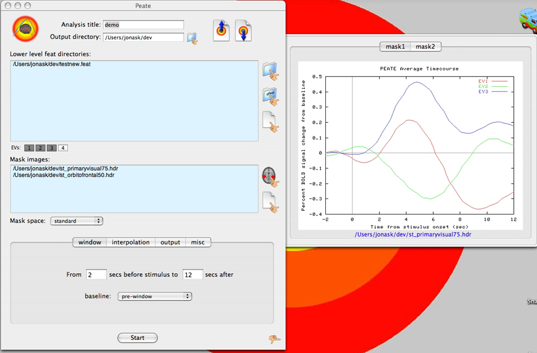Open the Mask space dropdown
The image size is (537, 353).
click(76, 221)
